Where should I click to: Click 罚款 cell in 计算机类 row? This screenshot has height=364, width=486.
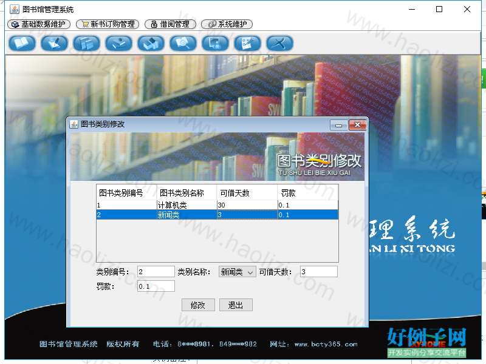point(308,205)
